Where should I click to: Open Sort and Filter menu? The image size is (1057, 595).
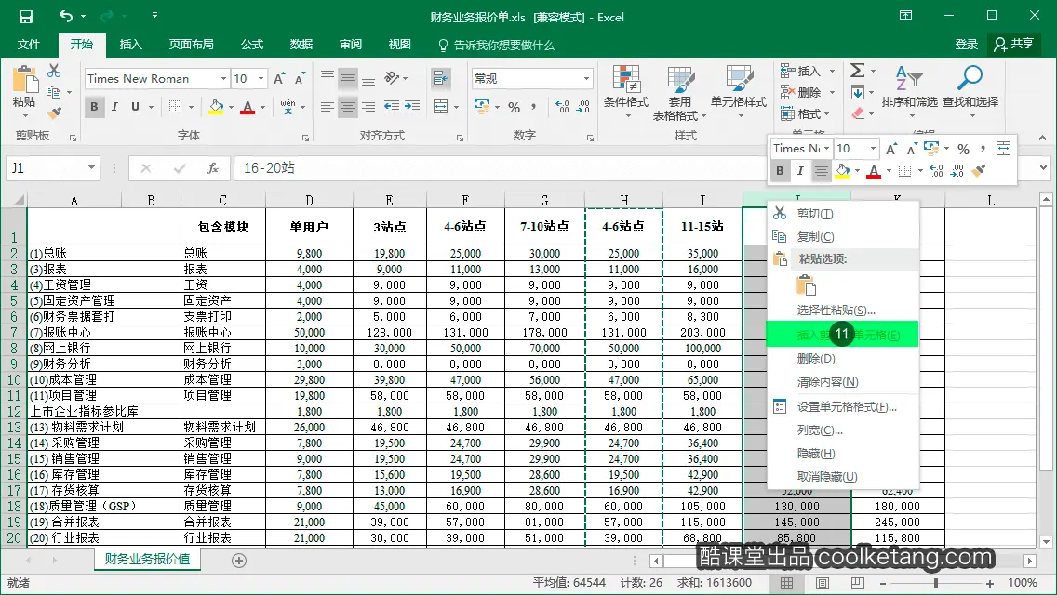(x=909, y=93)
